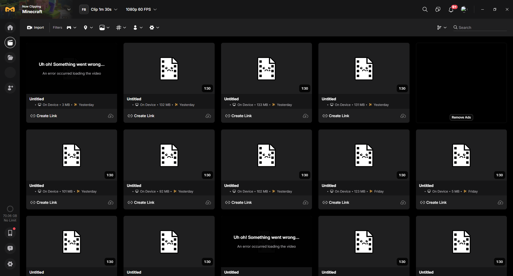This screenshot has width=513, height=276.
Task: Click the 70.06 GB storage label
Action: pos(10,216)
